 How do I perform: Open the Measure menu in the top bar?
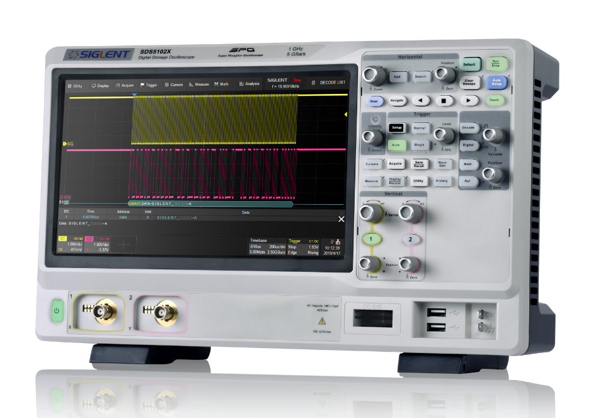199,84
